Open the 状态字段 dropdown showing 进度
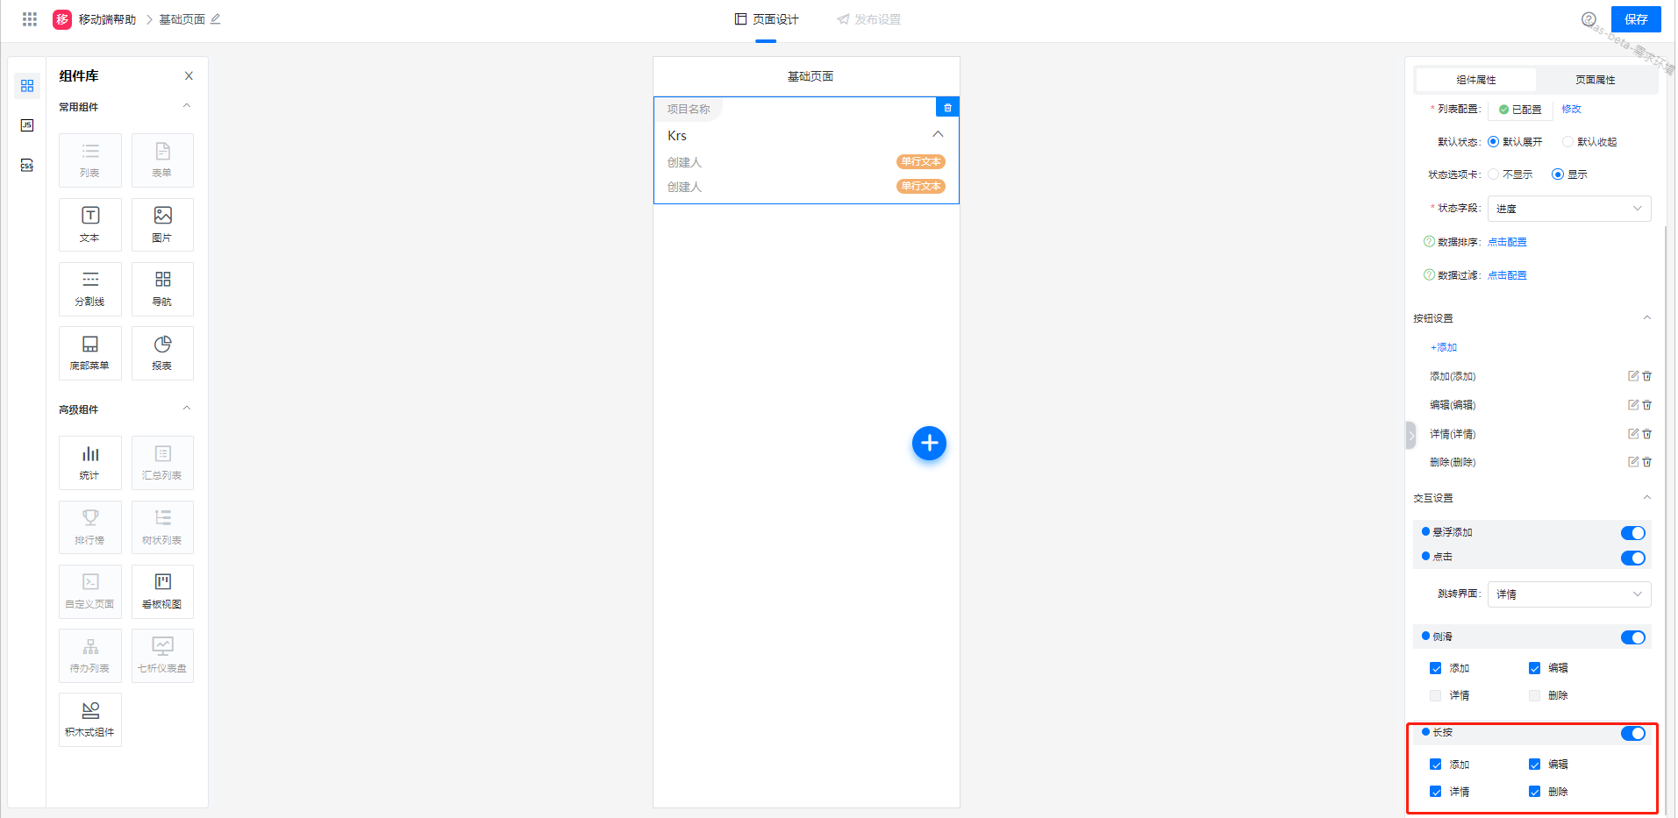This screenshot has height=818, width=1678. [x=1569, y=209]
